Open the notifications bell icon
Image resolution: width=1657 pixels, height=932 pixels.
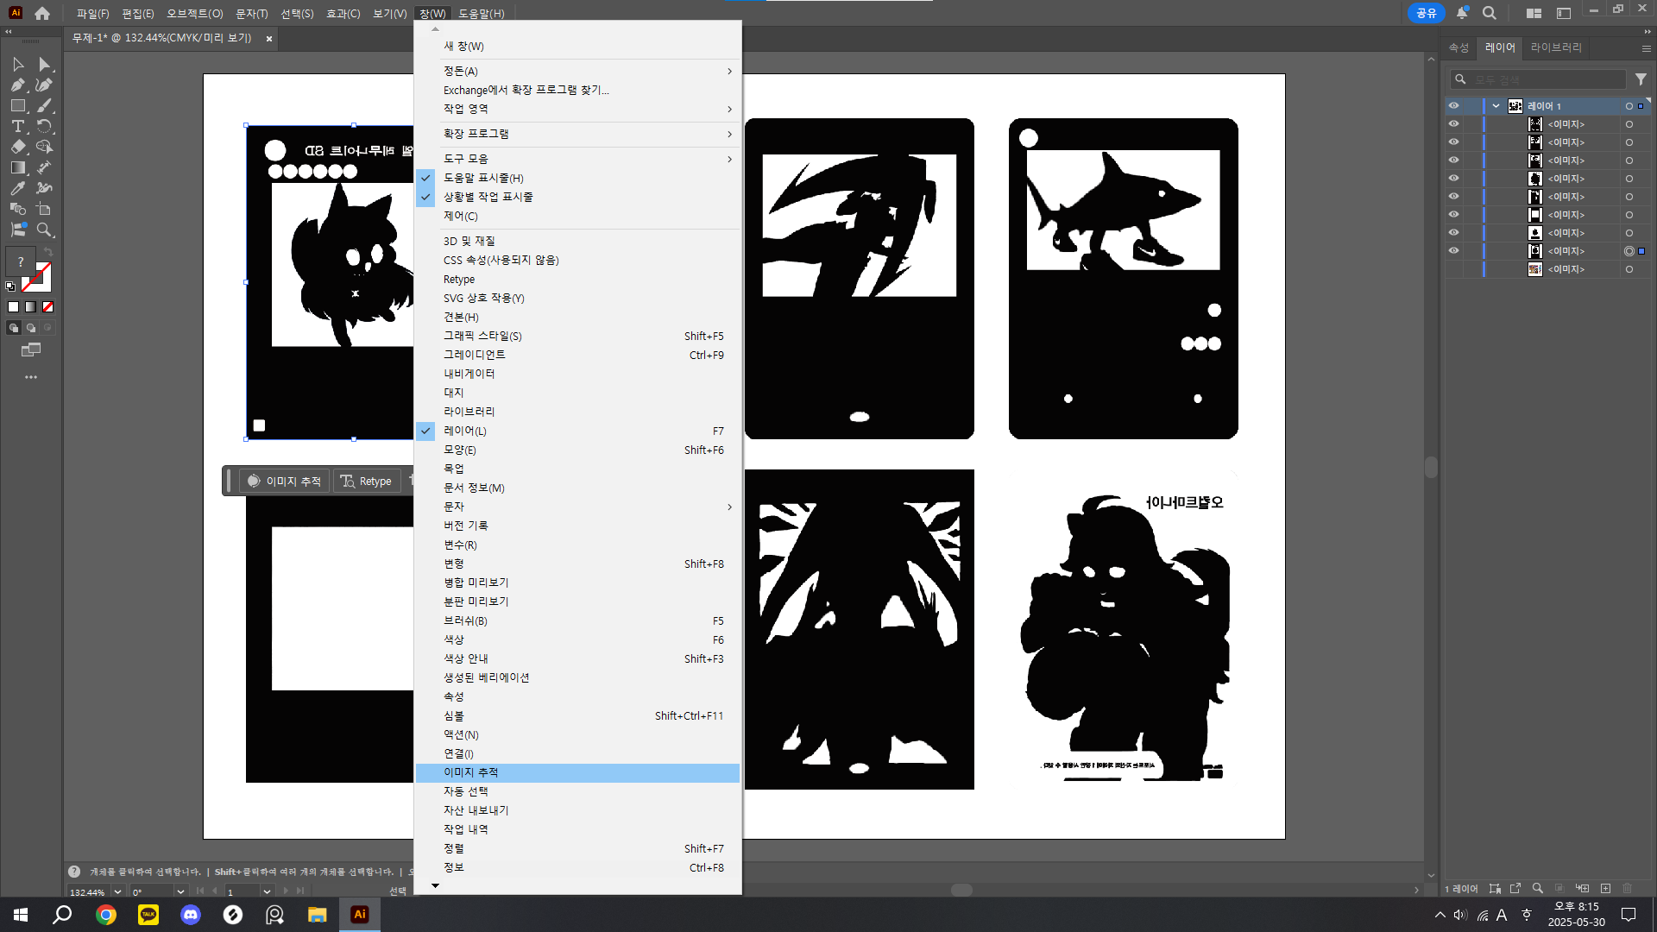point(1462,13)
